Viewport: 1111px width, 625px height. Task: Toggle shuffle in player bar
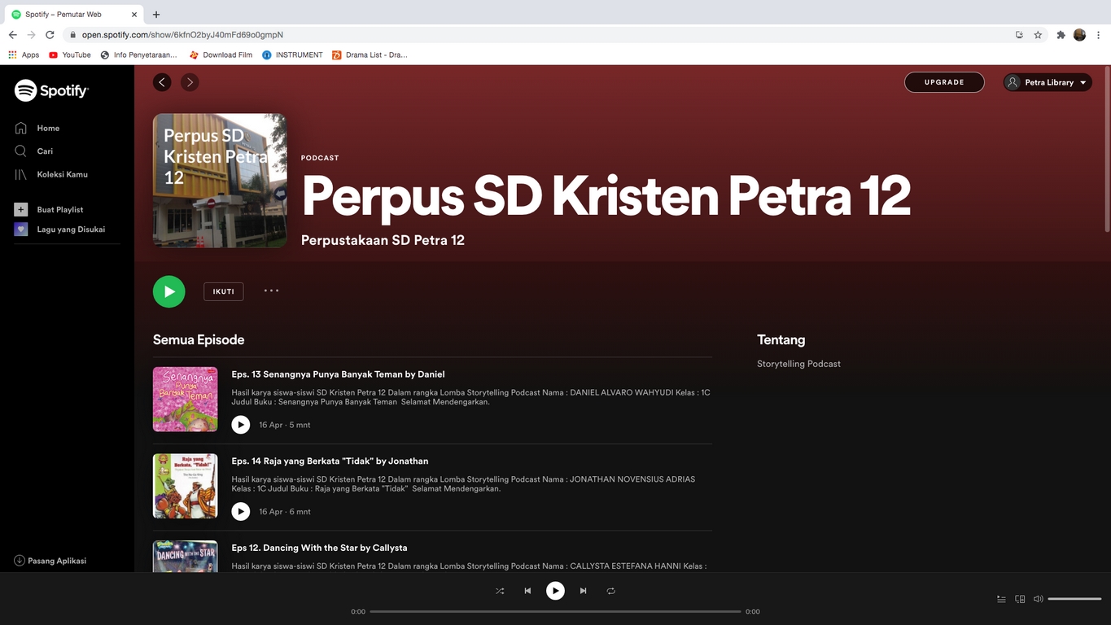(x=500, y=591)
